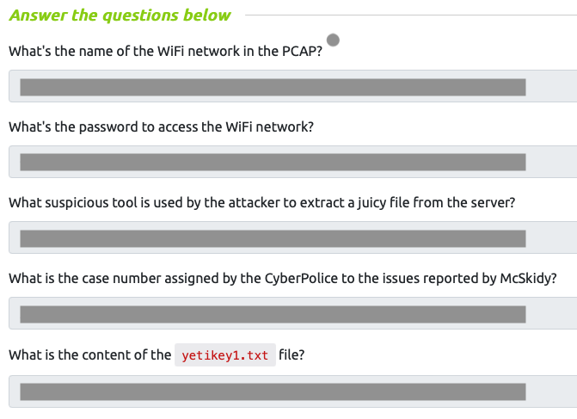Click the word 'PCAP?' in the first question
The width and height of the screenshot is (577, 419).
(302, 51)
